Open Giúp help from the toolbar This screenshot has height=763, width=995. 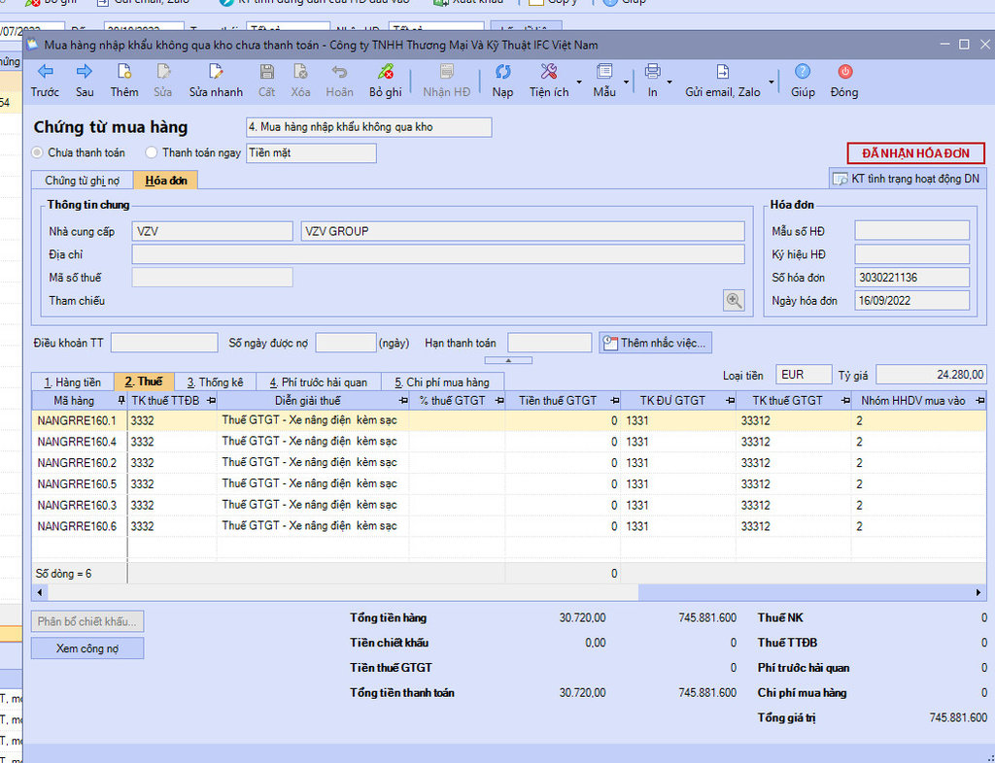[803, 72]
